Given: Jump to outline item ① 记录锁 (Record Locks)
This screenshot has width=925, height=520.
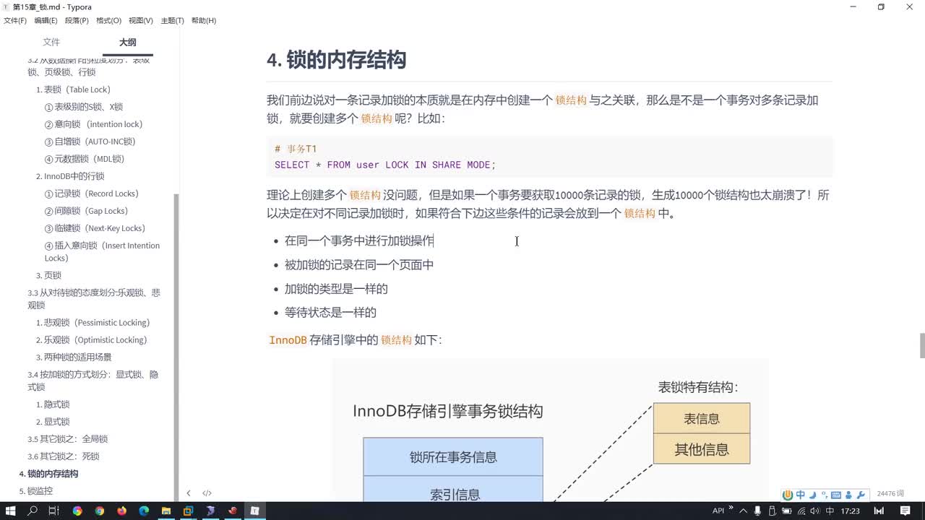Looking at the screenshot, I should coord(91,194).
